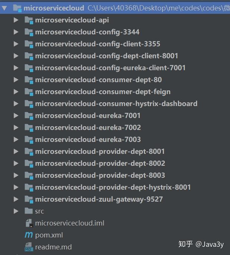This screenshot has height=255, width=230.
Task: Select the microservicecloud-provider-dept-8002 module
Action: (100, 163)
